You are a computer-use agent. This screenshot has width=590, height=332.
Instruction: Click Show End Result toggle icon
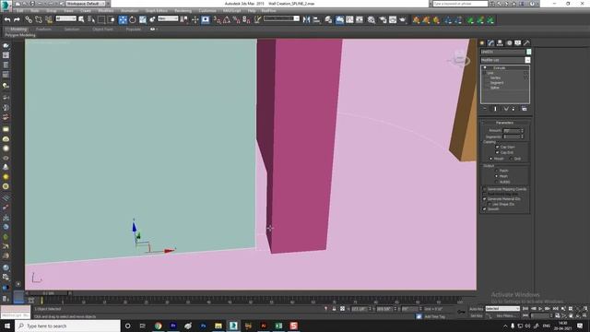pos(495,109)
